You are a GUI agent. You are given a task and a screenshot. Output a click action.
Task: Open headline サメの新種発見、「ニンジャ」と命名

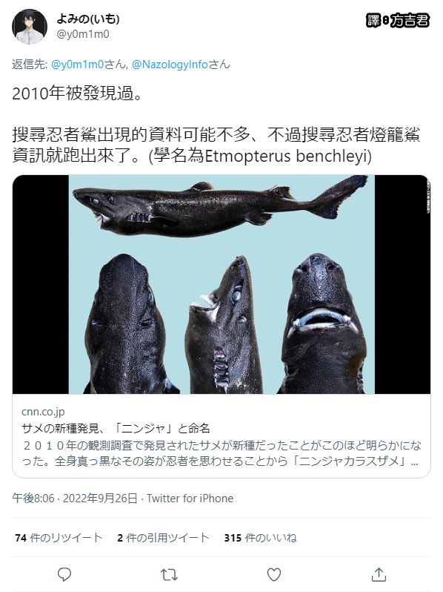(x=116, y=428)
